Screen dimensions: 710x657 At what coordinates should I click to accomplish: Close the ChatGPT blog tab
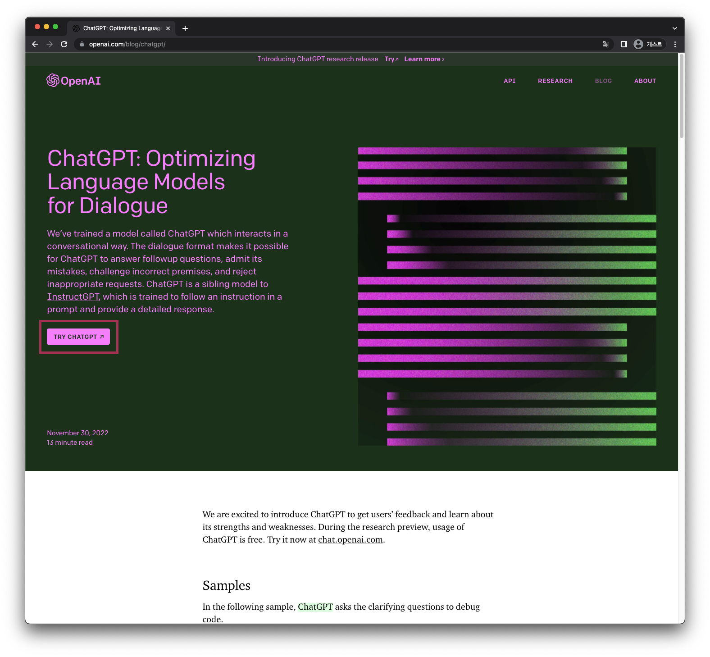(168, 28)
